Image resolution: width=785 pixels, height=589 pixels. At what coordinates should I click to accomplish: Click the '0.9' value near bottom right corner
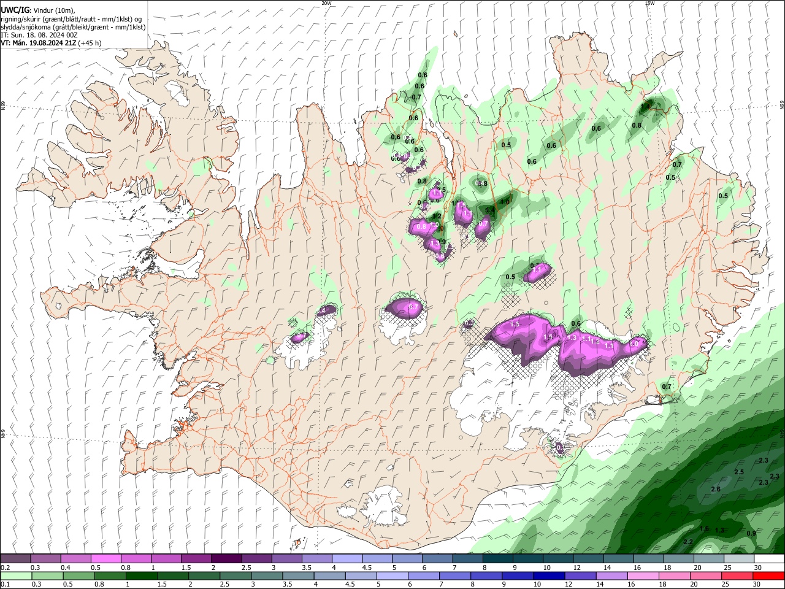(751, 533)
